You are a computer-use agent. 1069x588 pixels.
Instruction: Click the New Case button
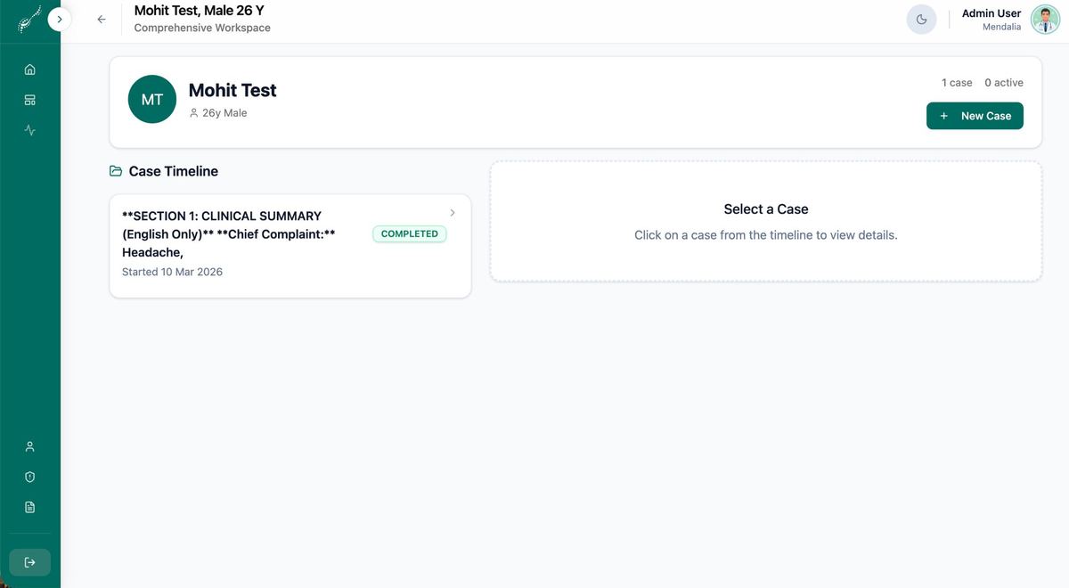(x=975, y=116)
